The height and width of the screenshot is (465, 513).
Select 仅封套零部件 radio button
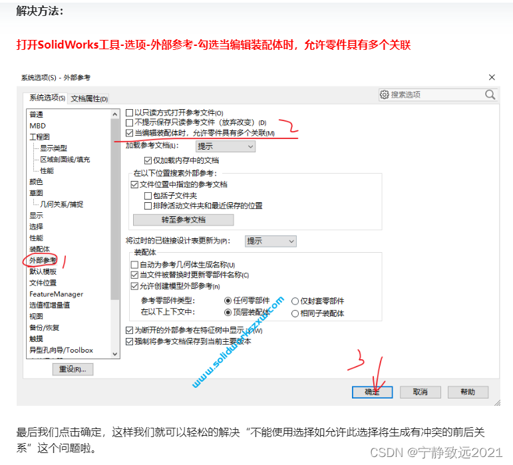coord(295,301)
